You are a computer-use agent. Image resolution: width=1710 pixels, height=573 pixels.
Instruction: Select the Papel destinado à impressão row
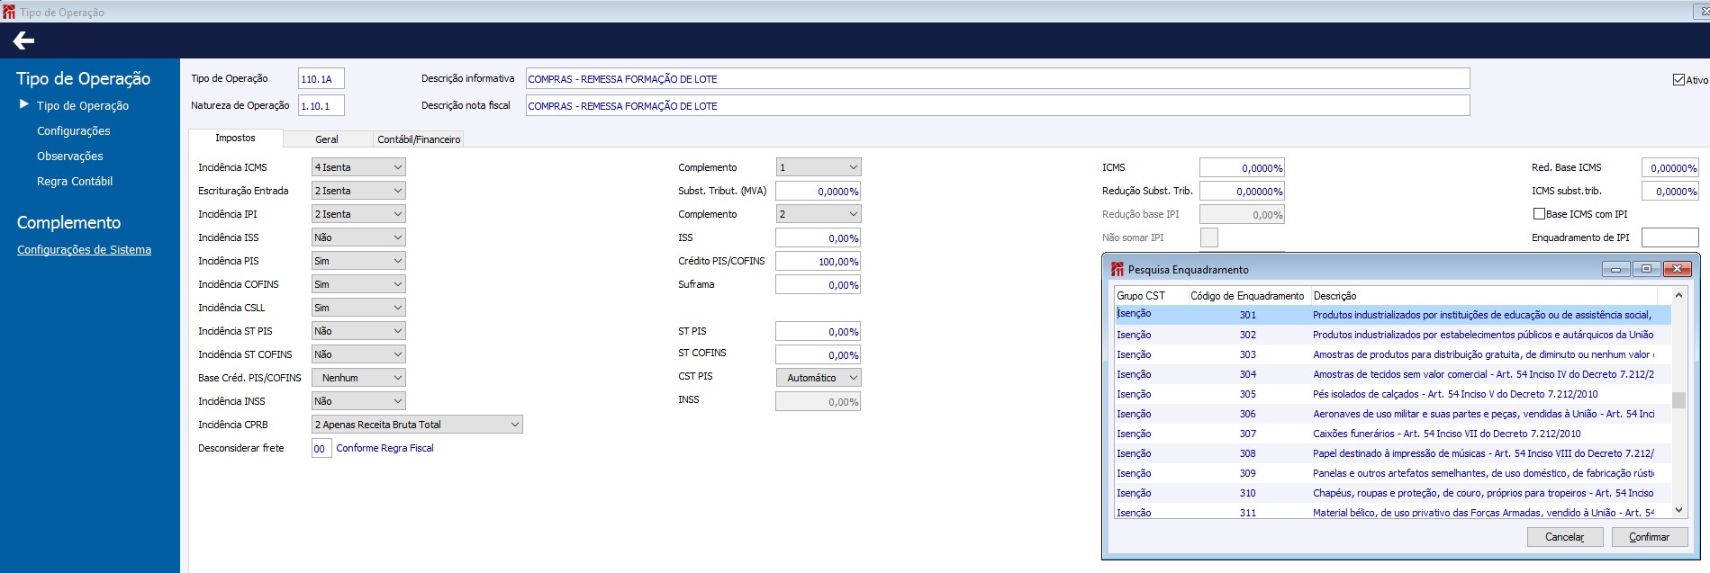pos(1392,453)
